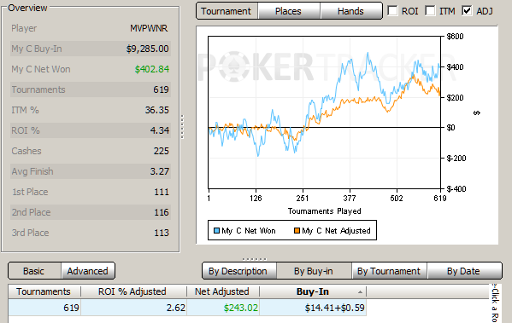Image resolution: width=512 pixels, height=323 pixels.
Task: Select the $14.41+$0.59 buy-in cell
Action: [x=313, y=308]
